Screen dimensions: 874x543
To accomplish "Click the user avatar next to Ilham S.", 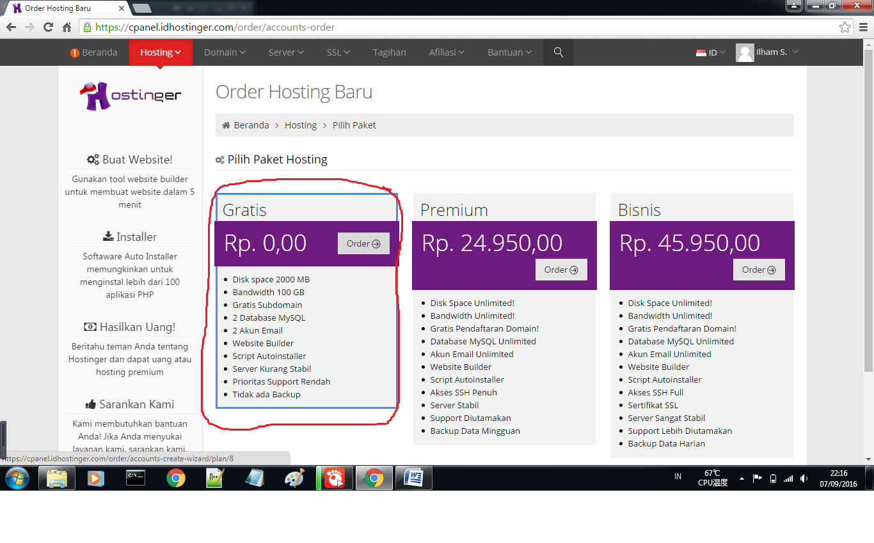I will 744,52.
